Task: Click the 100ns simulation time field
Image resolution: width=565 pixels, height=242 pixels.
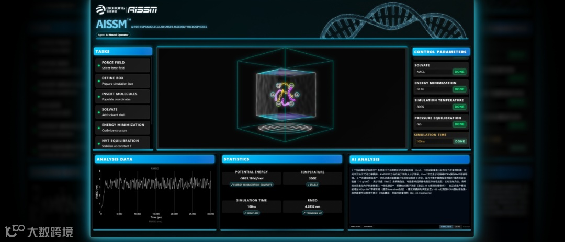Action: pyautogui.click(x=434, y=141)
